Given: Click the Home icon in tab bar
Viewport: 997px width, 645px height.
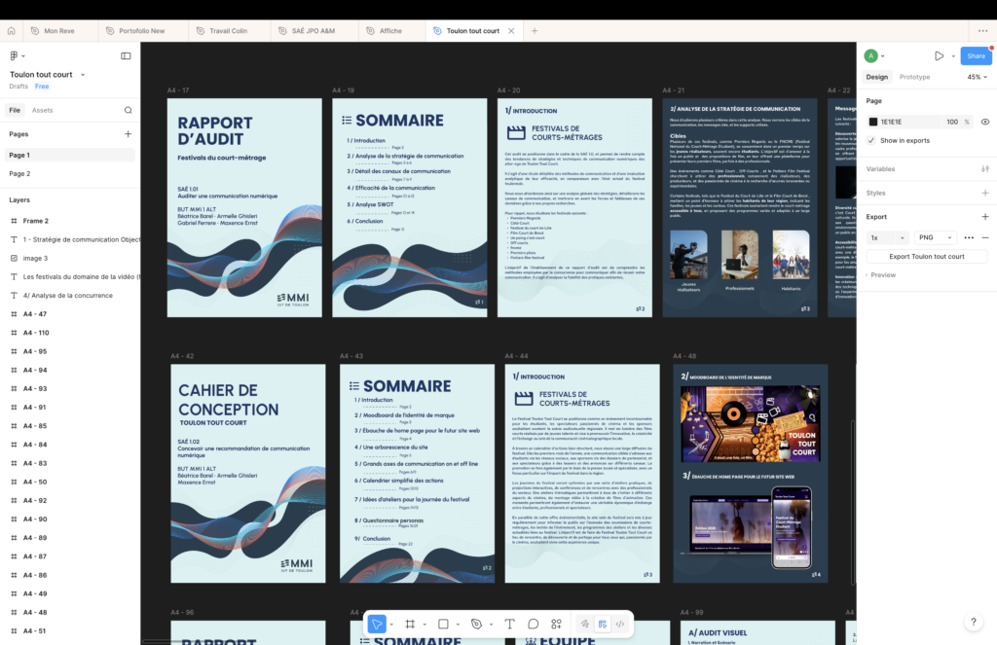Looking at the screenshot, I should coord(11,30).
